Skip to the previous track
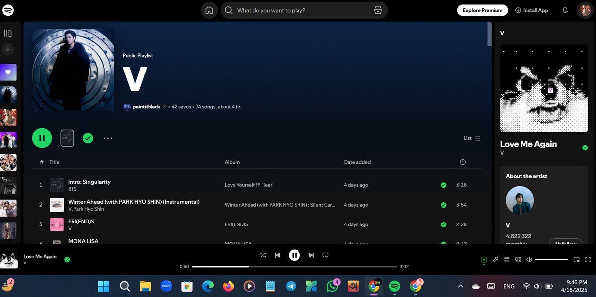This screenshot has height=297, width=596. point(278,255)
